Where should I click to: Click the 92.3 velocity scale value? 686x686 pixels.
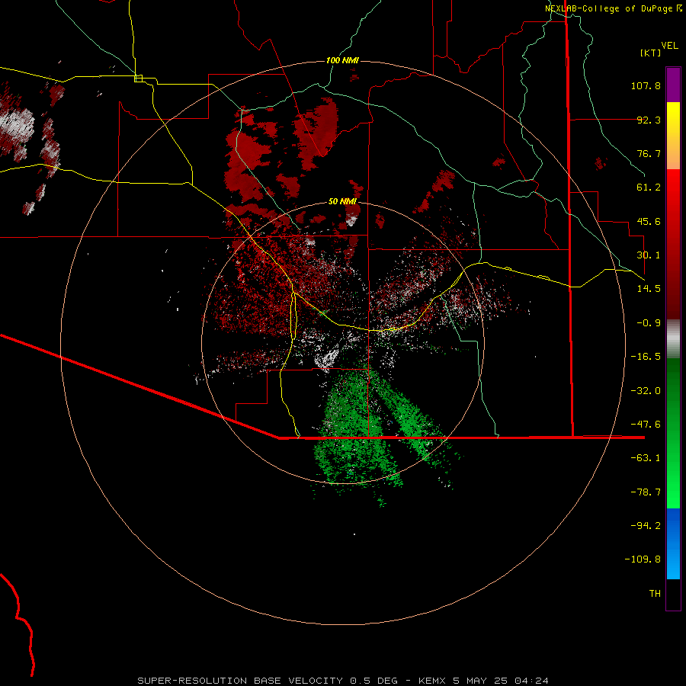pos(649,120)
